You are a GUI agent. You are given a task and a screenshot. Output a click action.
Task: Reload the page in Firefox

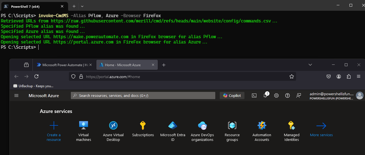point(36,76)
